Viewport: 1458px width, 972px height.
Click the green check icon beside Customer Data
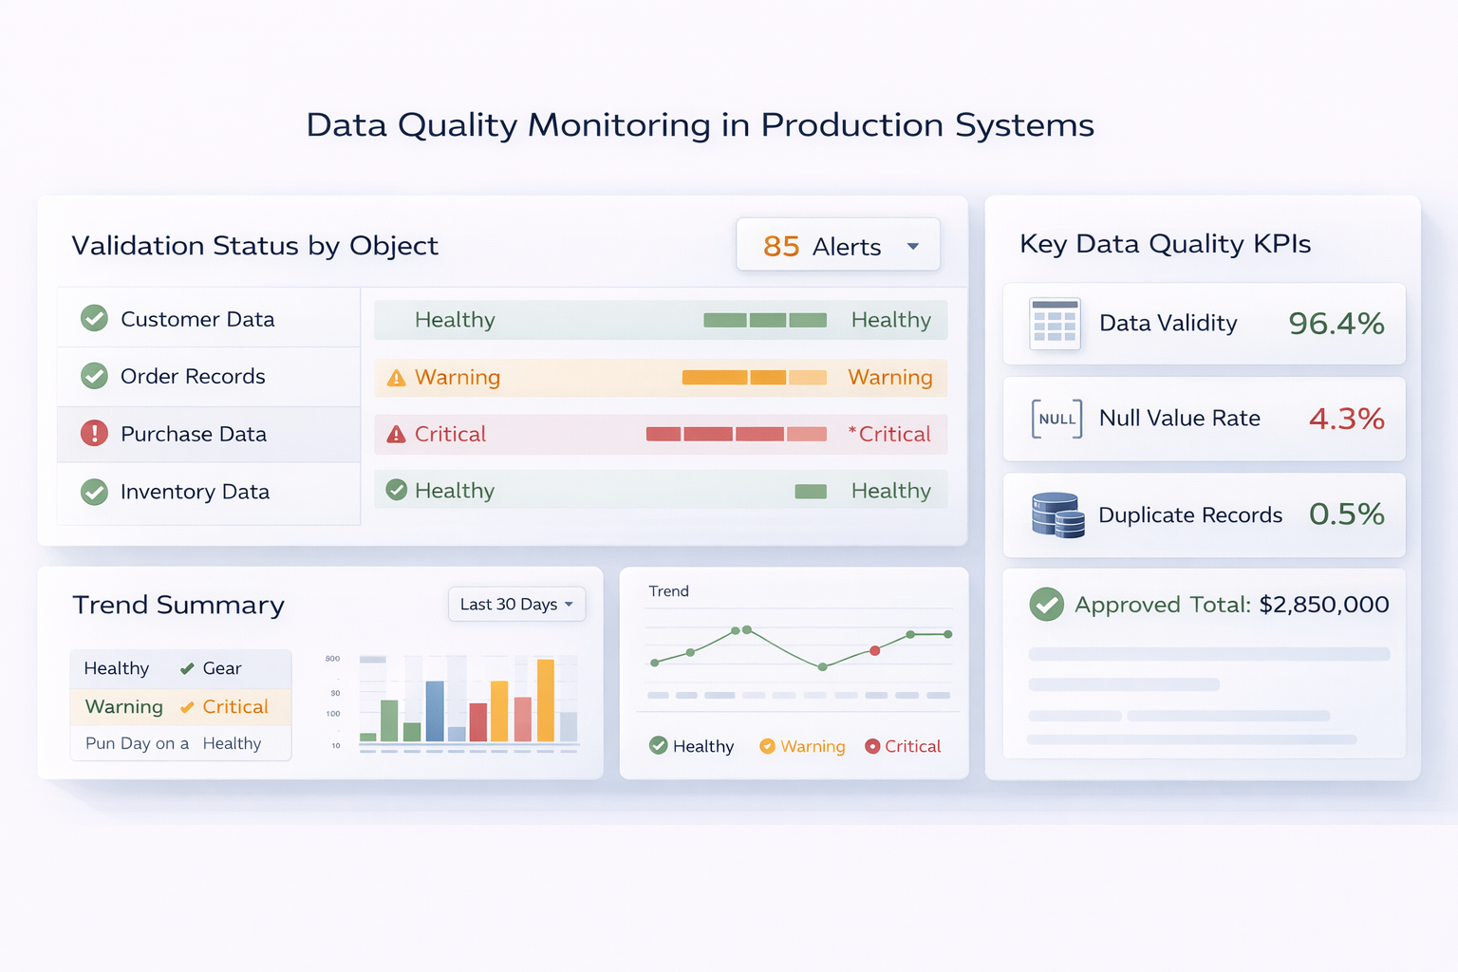pyautogui.click(x=94, y=319)
